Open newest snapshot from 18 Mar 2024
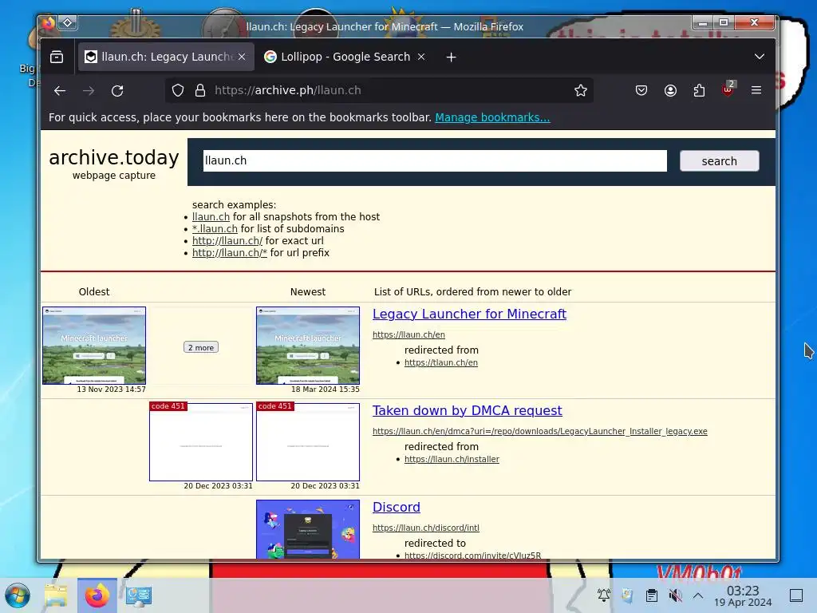 click(x=308, y=346)
